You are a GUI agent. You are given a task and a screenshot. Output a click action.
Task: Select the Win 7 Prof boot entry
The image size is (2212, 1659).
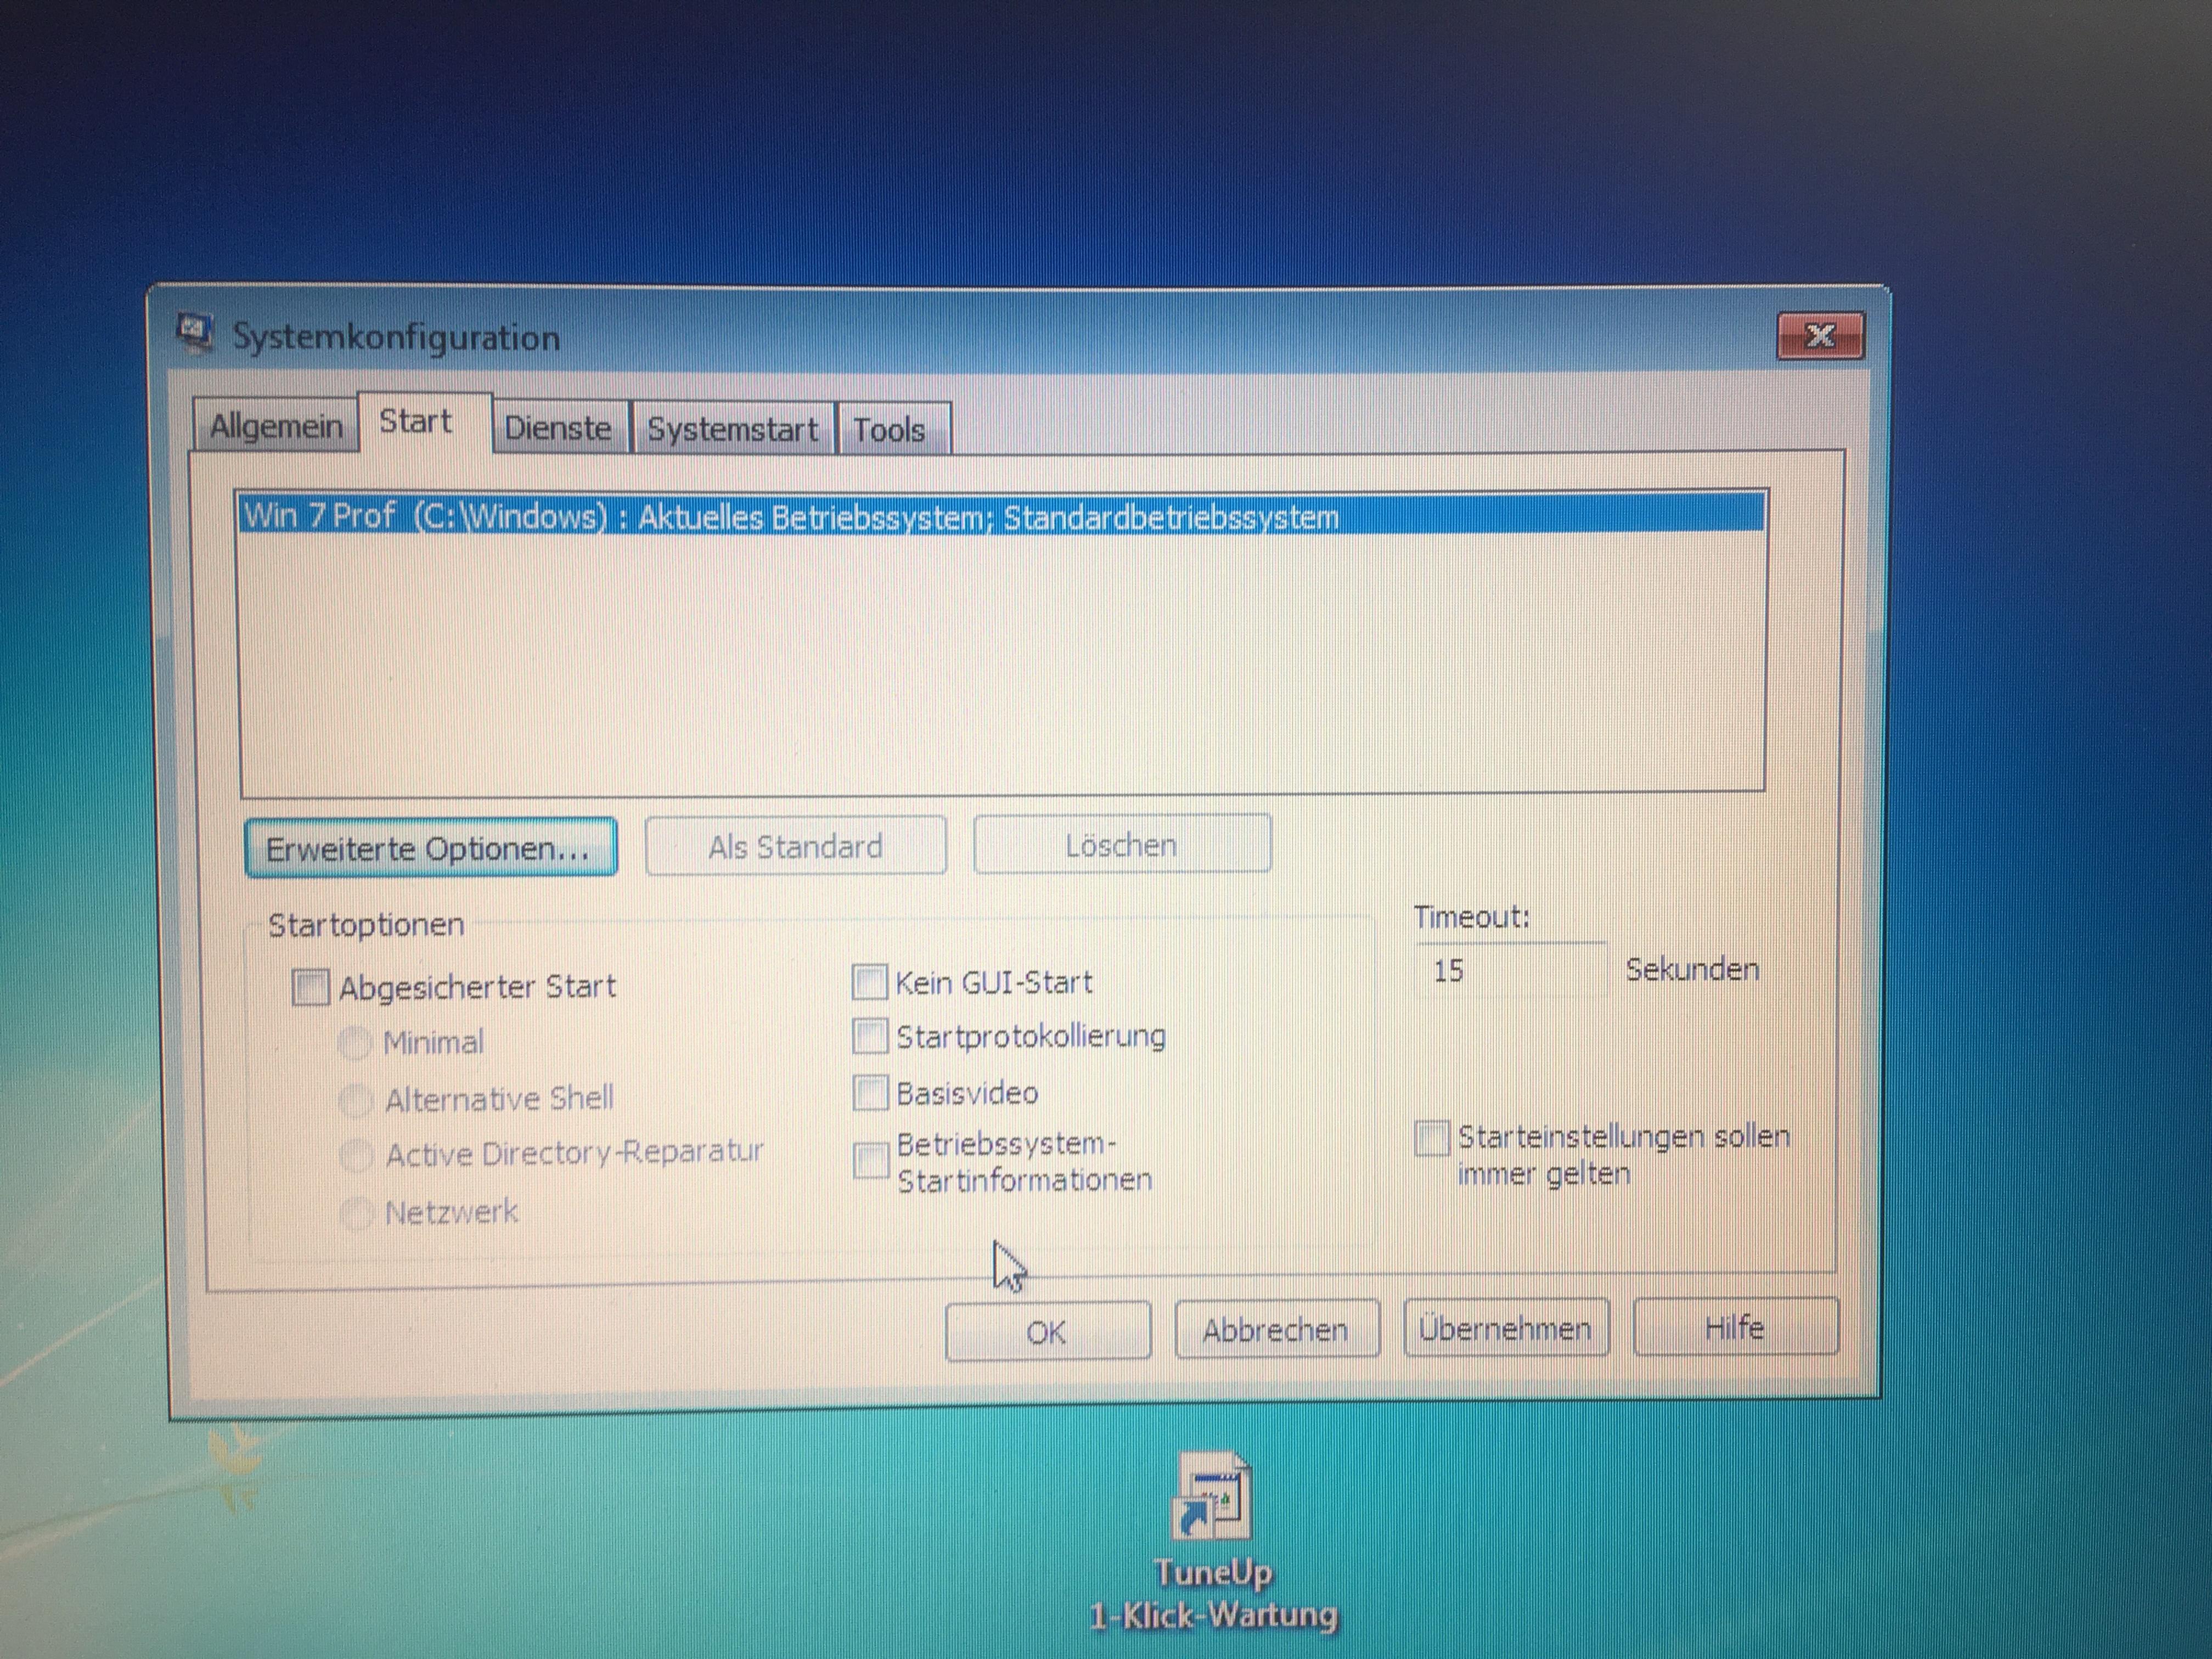tap(790, 517)
